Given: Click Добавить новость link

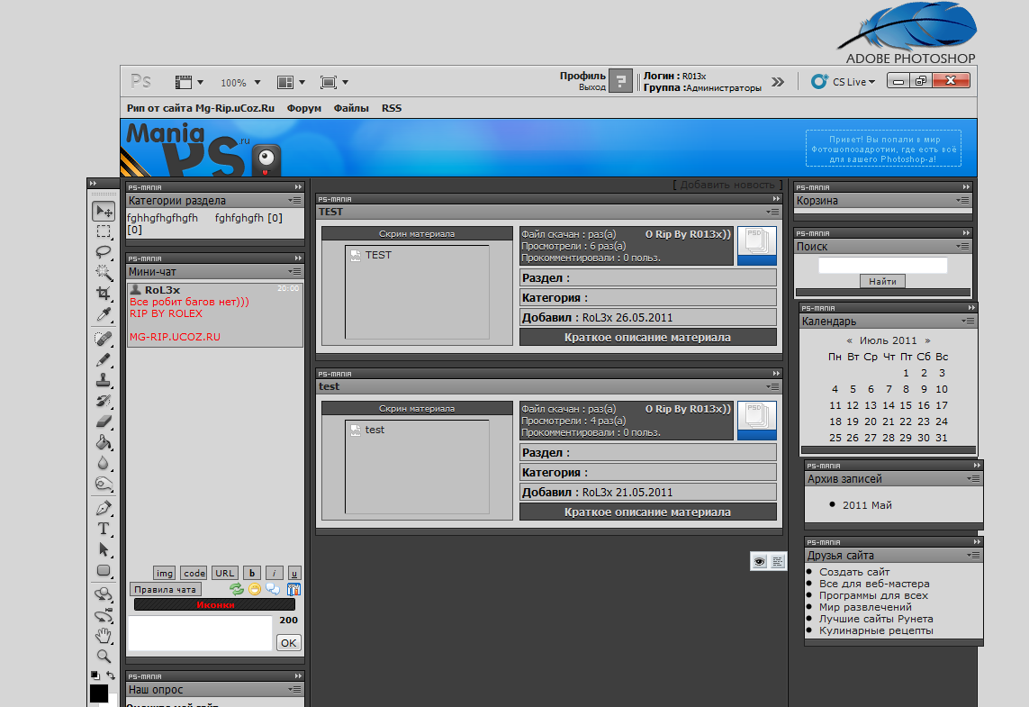Looking at the screenshot, I should click(x=727, y=185).
